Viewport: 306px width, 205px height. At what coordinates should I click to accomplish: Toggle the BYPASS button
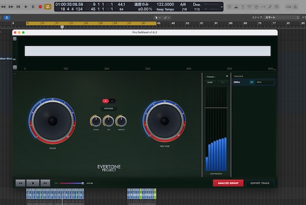pos(109,109)
